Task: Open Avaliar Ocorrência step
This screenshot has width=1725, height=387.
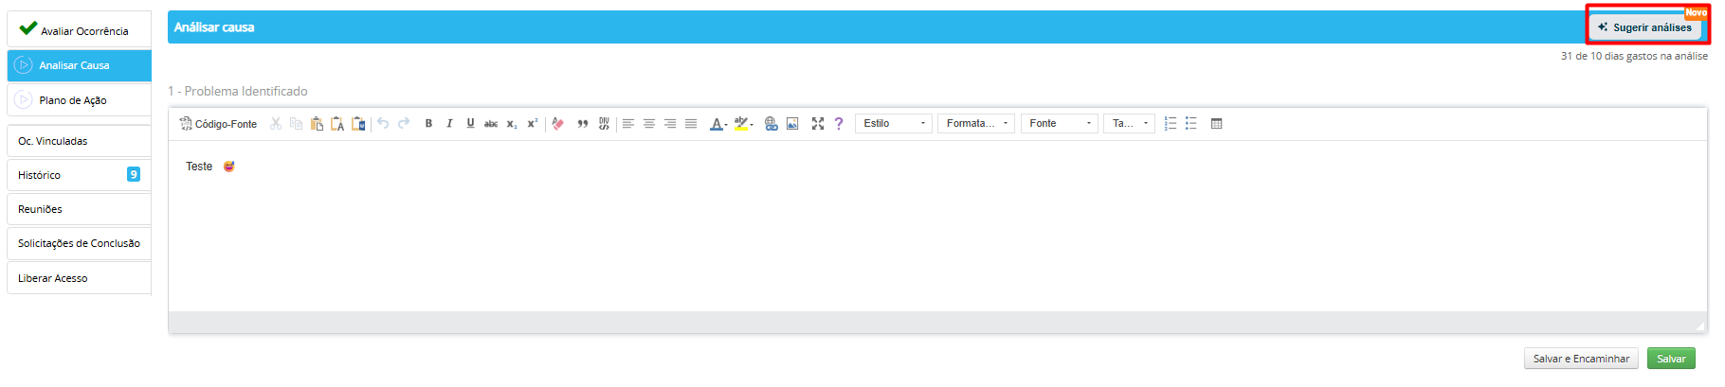Action: point(79,29)
